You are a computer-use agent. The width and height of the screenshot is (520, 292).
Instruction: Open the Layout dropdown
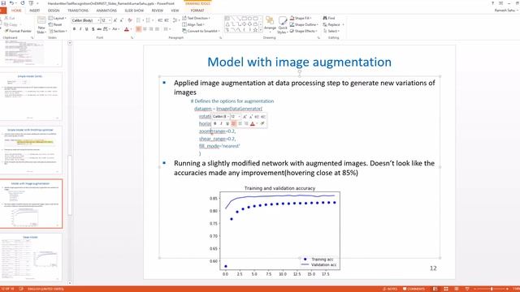click(58, 18)
